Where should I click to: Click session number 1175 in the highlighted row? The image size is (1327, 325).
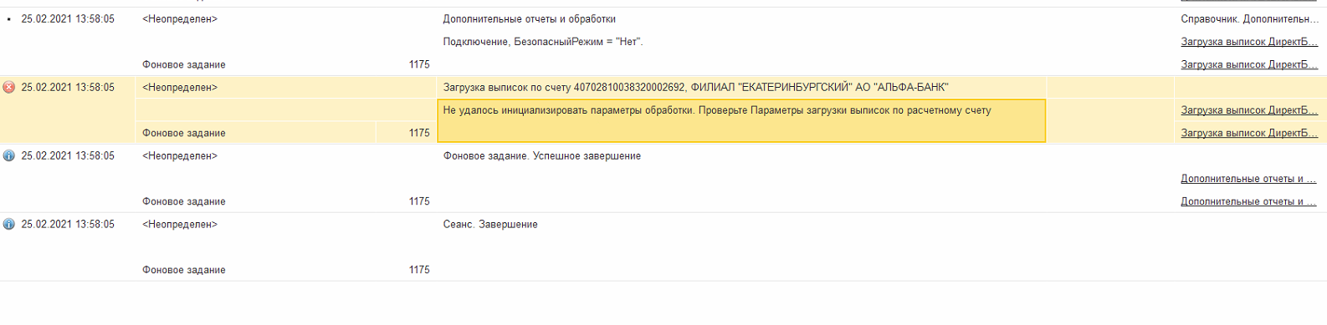(x=419, y=133)
